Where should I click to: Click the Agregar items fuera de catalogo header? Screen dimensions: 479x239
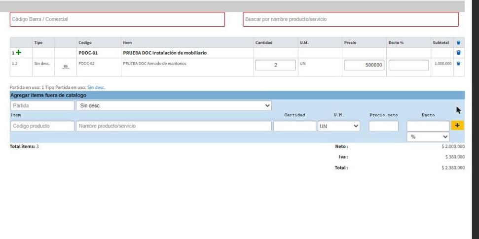pyautogui.click(x=237, y=95)
